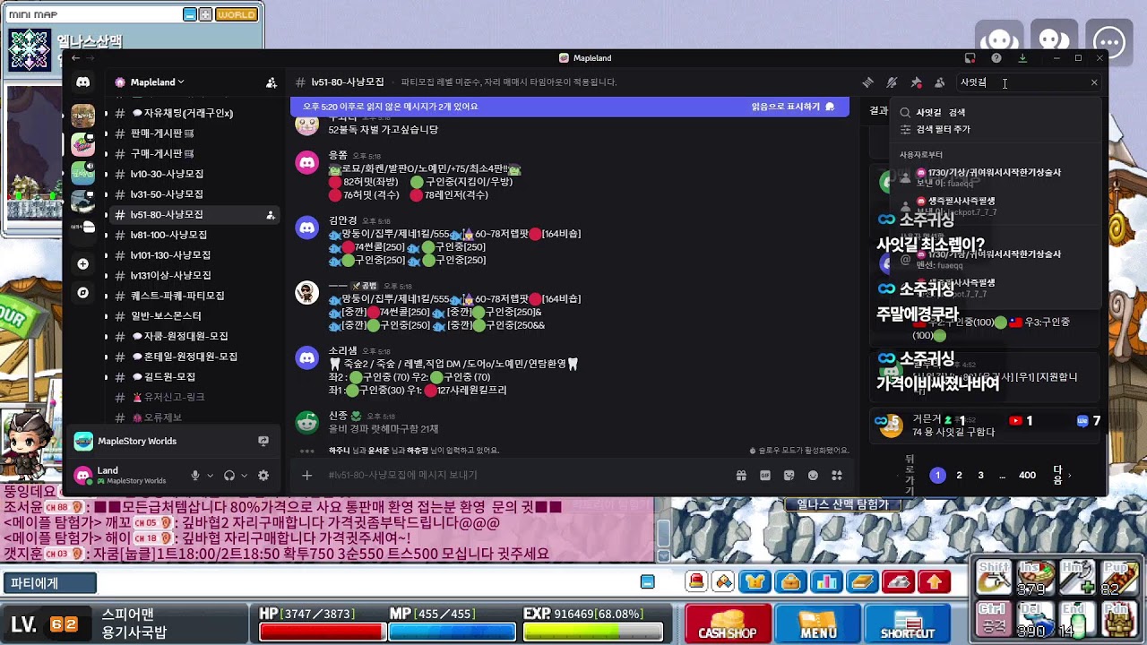Expand the Mapleland server dropdown
This screenshot has height=645, width=1147.
pos(181,82)
